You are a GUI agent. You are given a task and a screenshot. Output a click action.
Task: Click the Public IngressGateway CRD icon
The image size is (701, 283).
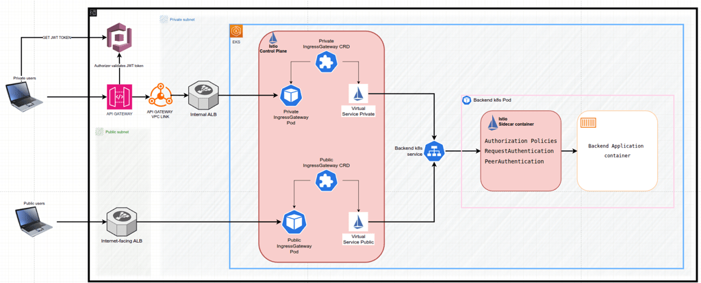coord(326,180)
